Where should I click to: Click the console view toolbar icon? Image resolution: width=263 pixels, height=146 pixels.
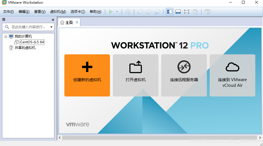point(207,12)
